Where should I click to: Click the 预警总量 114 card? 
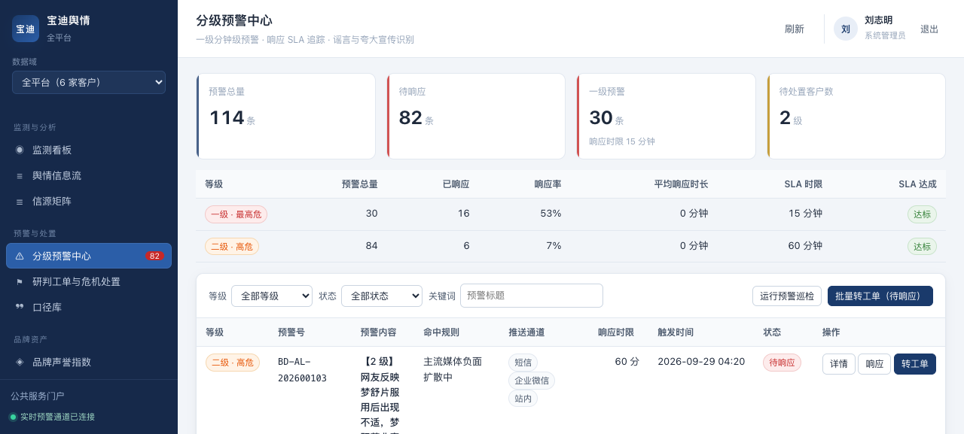click(x=286, y=116)
